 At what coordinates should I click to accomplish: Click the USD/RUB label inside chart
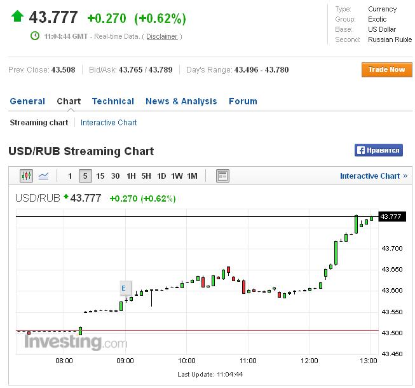37,198
